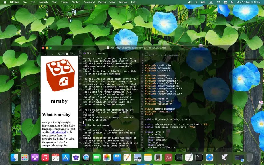This screenshot has width=264, height=165.
Task: Click the 'What is mruby' heading in preview
Action: coord(56,115)
